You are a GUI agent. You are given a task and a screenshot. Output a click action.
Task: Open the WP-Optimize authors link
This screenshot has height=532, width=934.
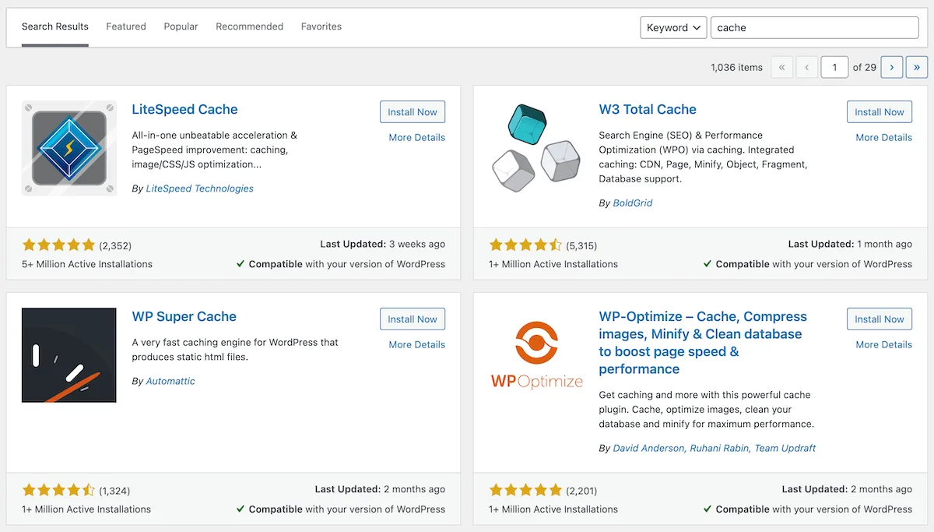715,448
